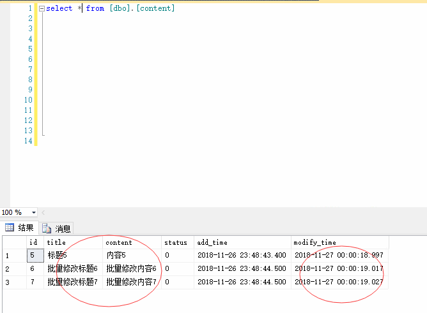Switch to the 结果 results tab
The height and width of the screenshot is (313, 427).
pyautogui.click(x=20, y=228)
